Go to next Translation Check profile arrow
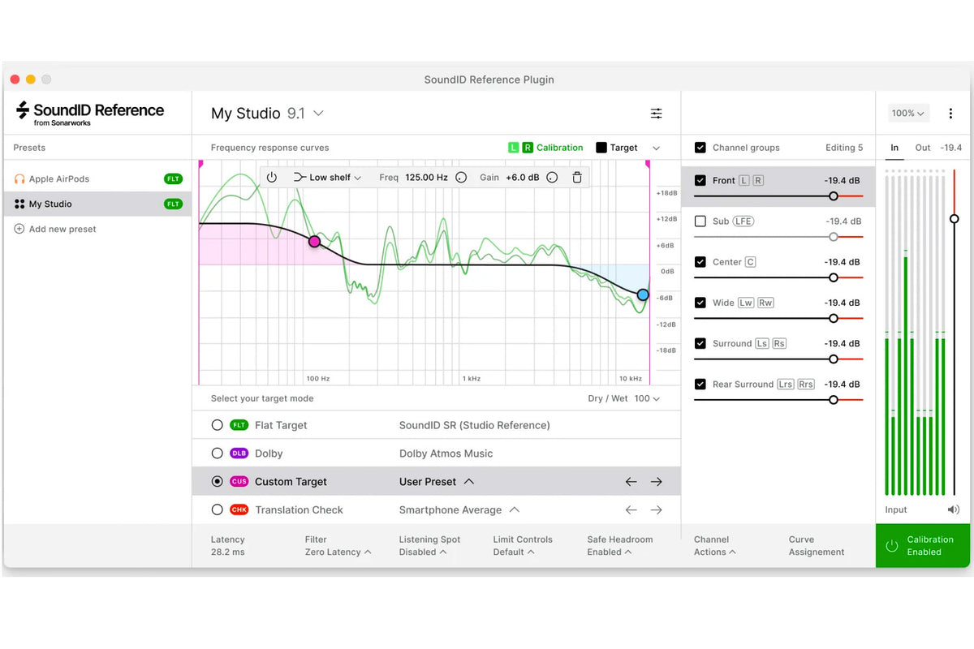The width and height of the screenshot is (974, 649). click(x=656, y=510)
